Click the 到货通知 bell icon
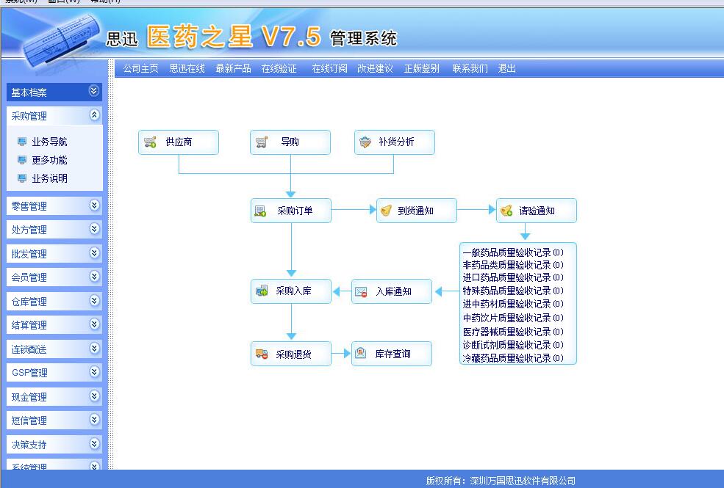Screen dimensions: 724x488 click(386, 211)
